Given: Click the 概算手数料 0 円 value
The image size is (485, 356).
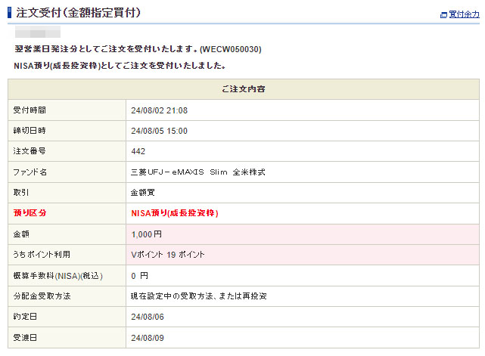Looking at the screenshot, I should pos(139,276).
